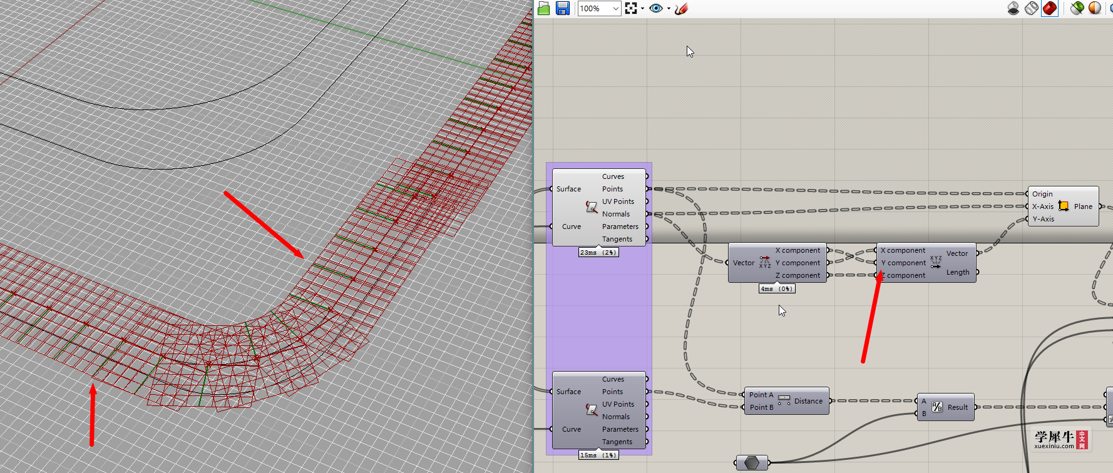1113x473 pixels.
Task: Click the Length output of the Vector XYZ component
Action: point(958,272)
